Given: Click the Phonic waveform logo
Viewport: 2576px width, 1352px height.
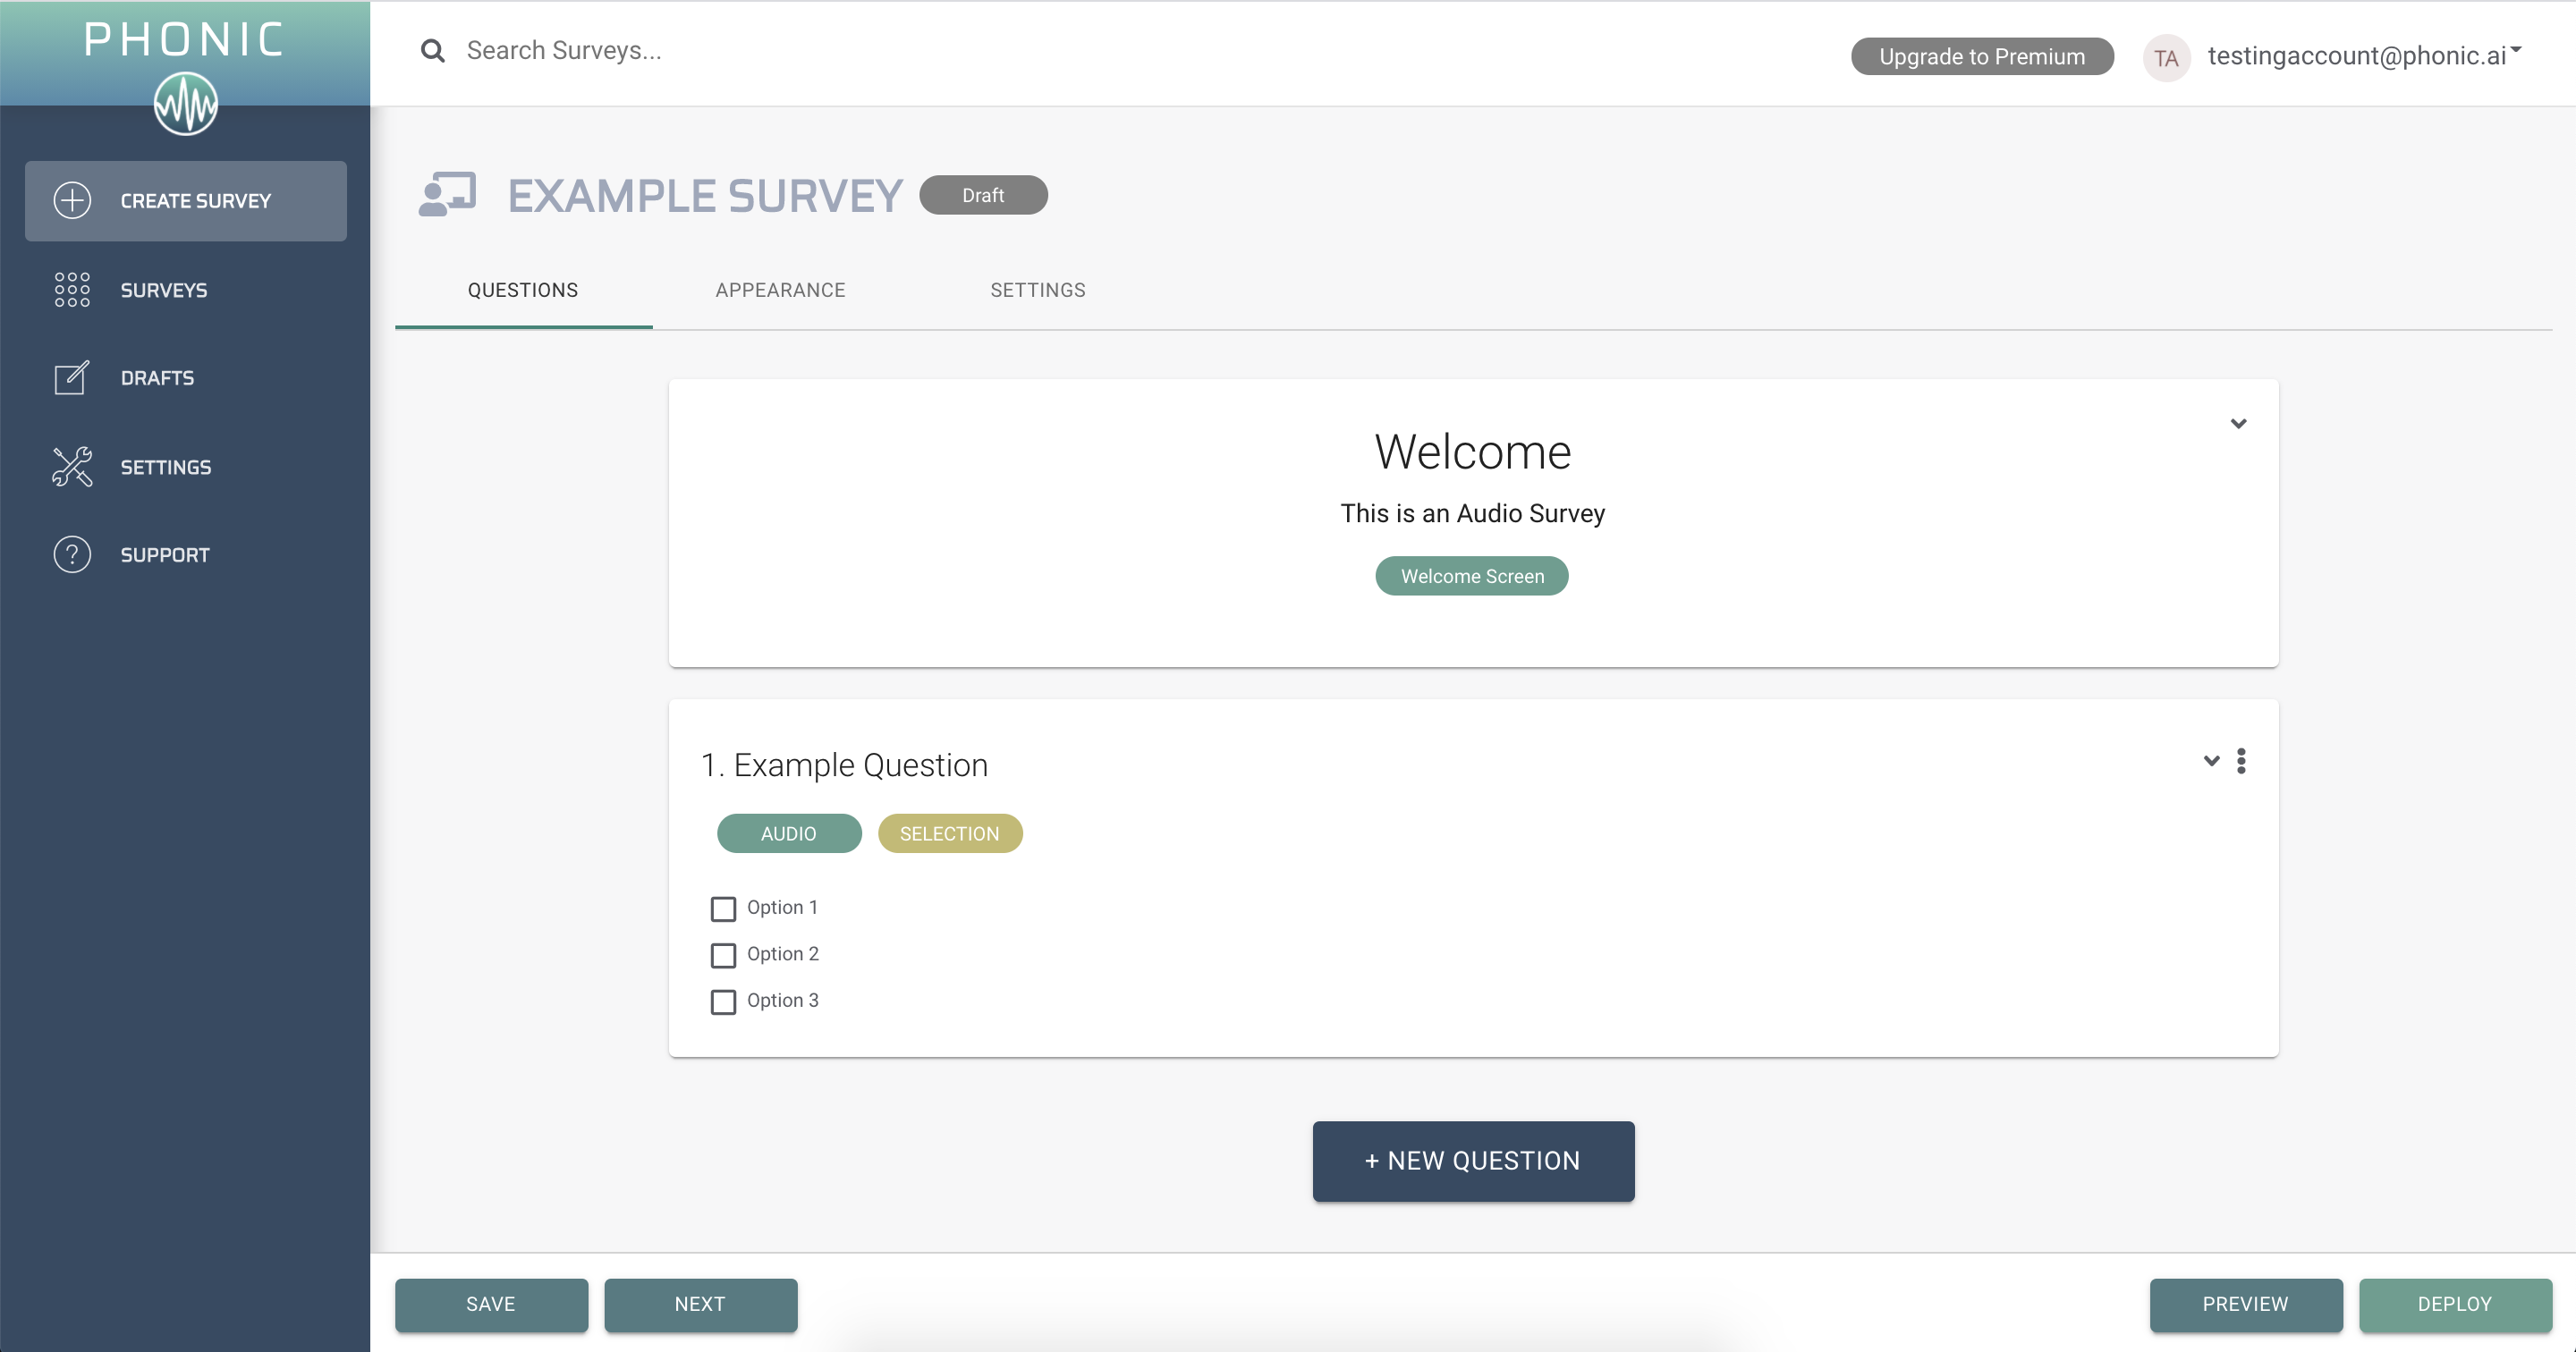Looking at the screenshot, I should coord(185,103).
